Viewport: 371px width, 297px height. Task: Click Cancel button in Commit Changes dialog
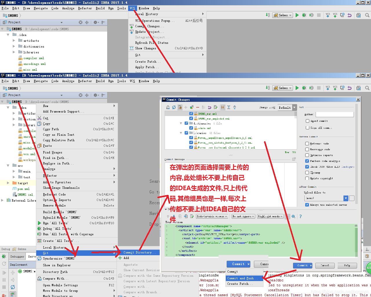[x=325, y=265]
